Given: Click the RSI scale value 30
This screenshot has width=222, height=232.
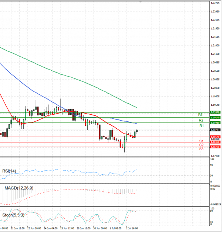Looking at the screenshot, I should pyautogui.click(x=212, y=176).
